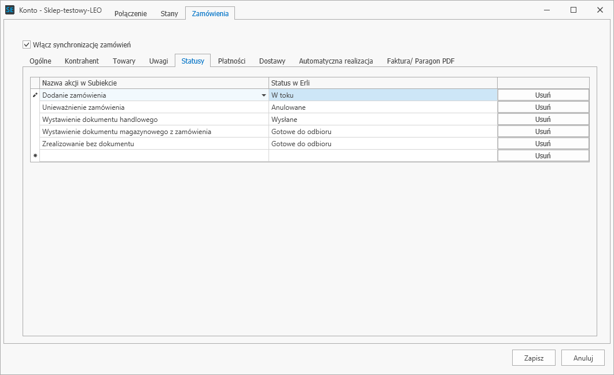Image resolution: width=614 pixels, height=375 pixels.
Task: Click the Status w Erli column header
Action: click(x=383, y=83)
